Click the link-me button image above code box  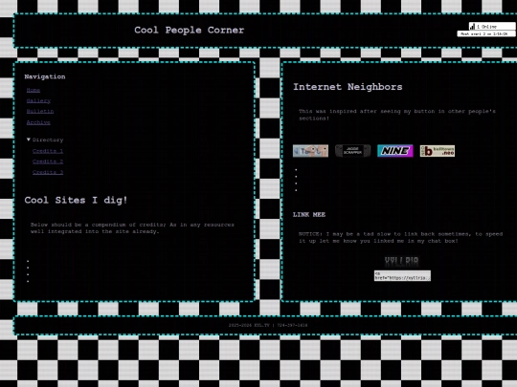pyautogui.click(x=401, y=262)
